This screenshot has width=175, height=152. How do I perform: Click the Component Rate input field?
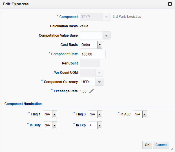[93, 54]
